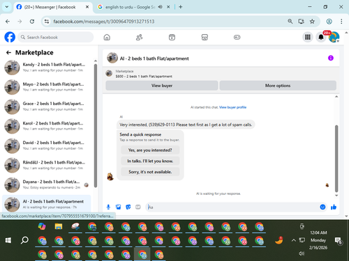Viewport: 349px width, 261px height.
Task: Open Grace's conversation
Action: click(x=47, y=106)
